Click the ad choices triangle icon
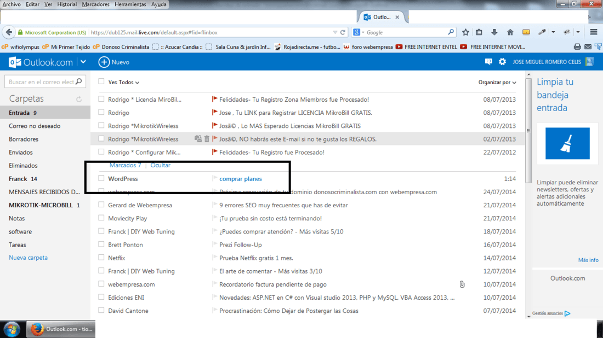The height and width of the screenshot is (338, 603). [567, 313]
